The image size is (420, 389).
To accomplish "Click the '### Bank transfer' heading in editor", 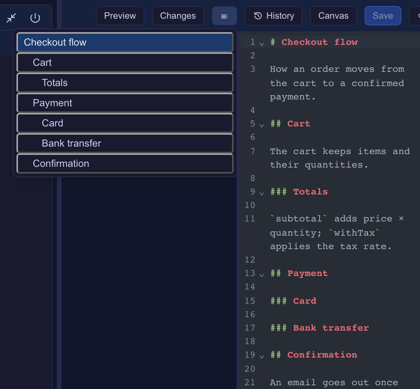I will point(320,328).
